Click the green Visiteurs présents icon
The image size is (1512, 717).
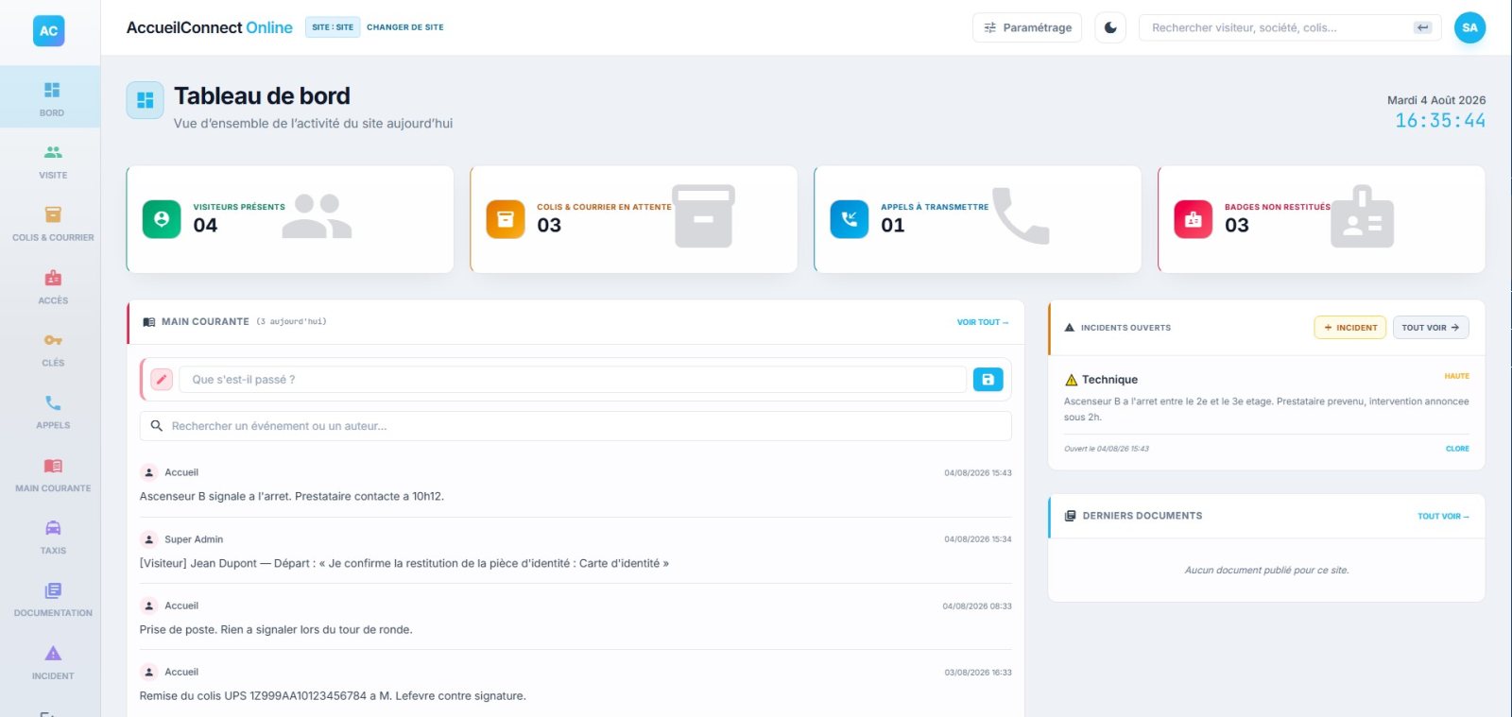tap(162, 219)
